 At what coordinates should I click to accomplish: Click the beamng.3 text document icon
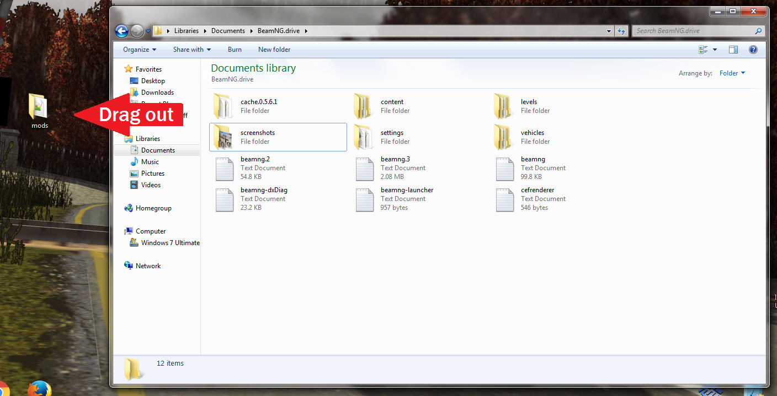pyautogui.click(x=365, y=169)
